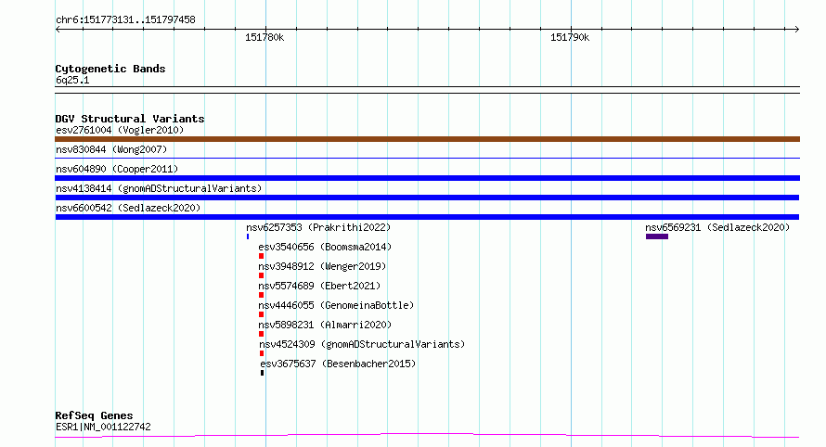Select the purple nsv6569231 variant block
This screenshot has width=826, height=447.
pyautogui.click(x=657, y=236)
